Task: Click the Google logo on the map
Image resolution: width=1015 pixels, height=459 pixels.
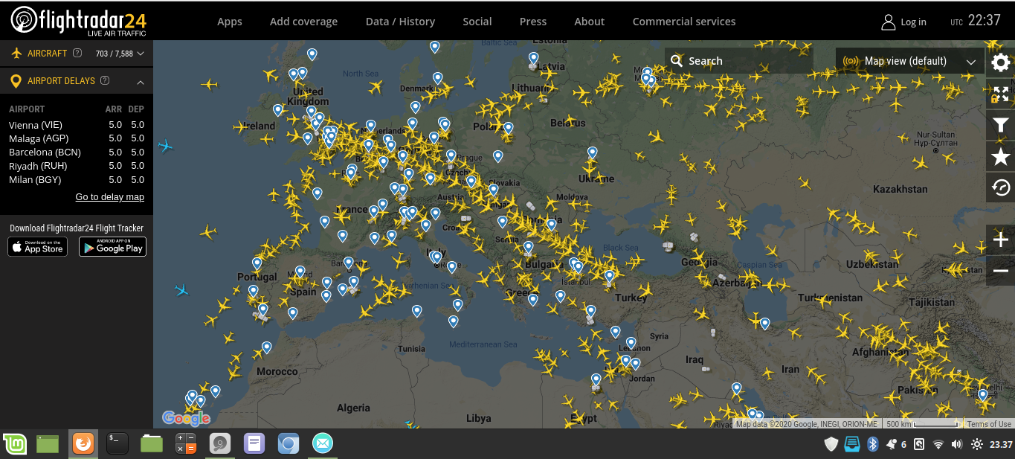Action: point(186,418)
